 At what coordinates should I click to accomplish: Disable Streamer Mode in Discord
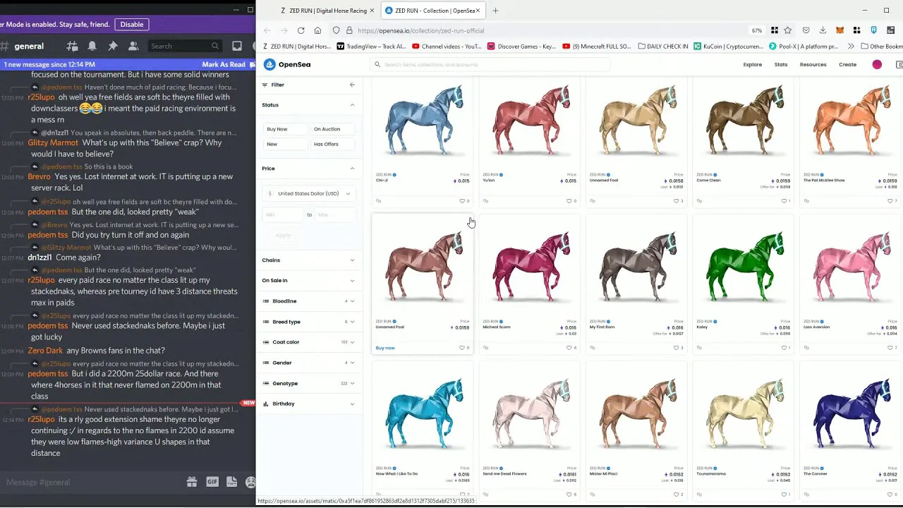[x=132, y=24]
